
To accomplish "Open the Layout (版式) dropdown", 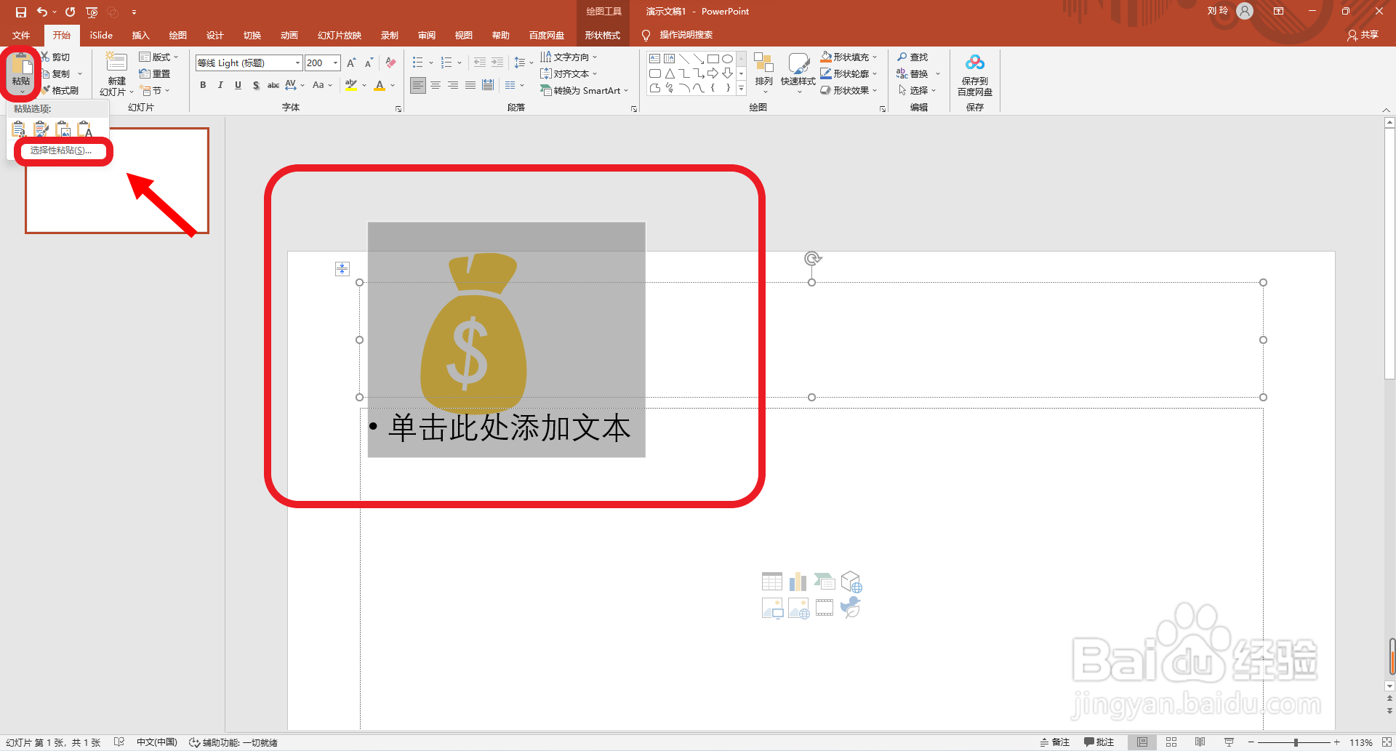I will pyautogui.click(x=159, y=57).
